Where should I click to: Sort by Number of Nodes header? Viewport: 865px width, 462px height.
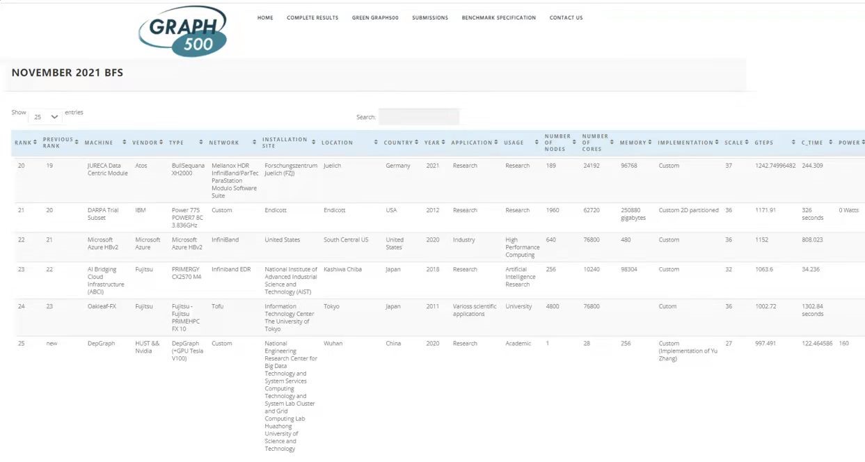tap(557, 143)
